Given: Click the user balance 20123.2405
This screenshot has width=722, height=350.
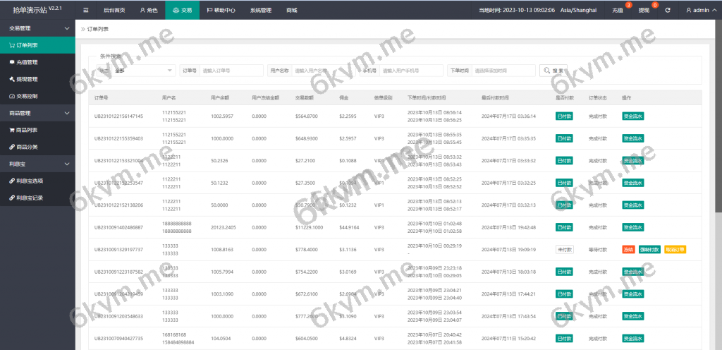Looking at the screenshot, I should [224, 227].
